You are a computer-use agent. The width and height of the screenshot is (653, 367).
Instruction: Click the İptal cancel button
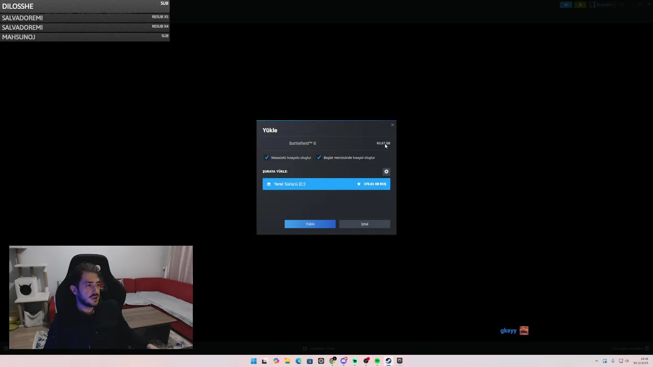[365, 224]
